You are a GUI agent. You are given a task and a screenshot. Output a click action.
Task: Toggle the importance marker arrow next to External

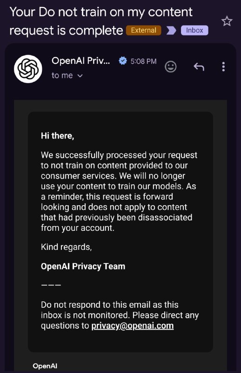171,30
